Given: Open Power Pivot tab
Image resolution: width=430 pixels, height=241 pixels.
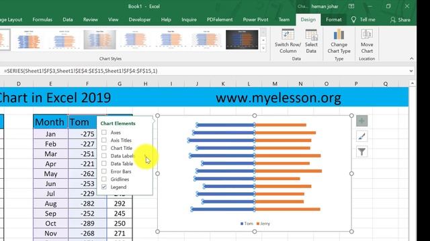Looking at the screenshot, I should tap(255, 19).
